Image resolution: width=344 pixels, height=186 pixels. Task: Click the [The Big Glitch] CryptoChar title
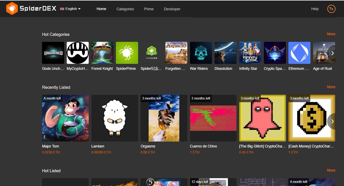pyautogui.click(x=263, y=146)
